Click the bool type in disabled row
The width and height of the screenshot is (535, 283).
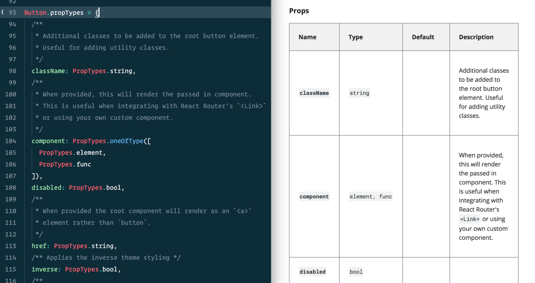coord(356,272)
